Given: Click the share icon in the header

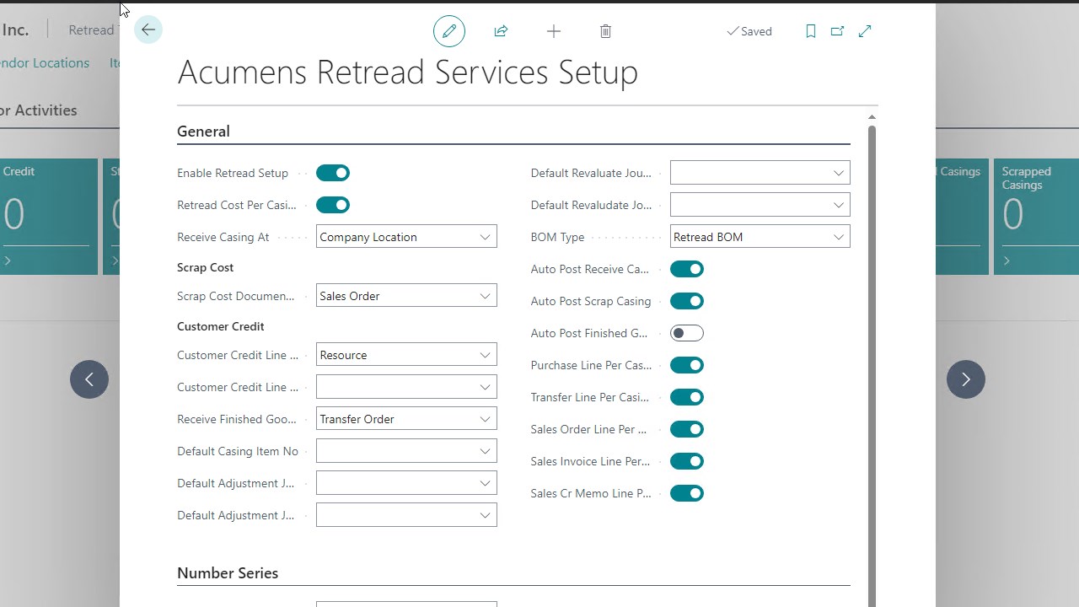Looking at the screenshot, I should click(501, 30).
